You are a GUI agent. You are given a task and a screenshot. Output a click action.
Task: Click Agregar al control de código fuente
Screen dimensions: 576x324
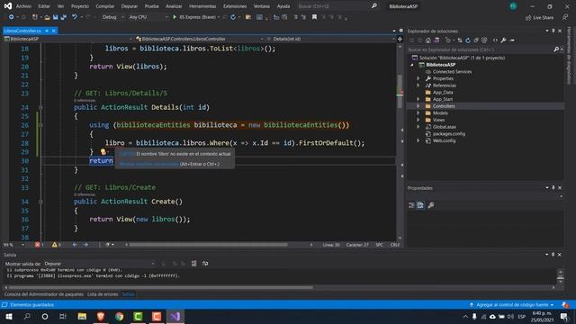click(512, 305)
